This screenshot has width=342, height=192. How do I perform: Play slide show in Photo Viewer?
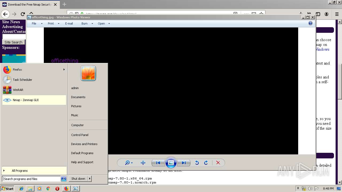[x=171, y=163]
